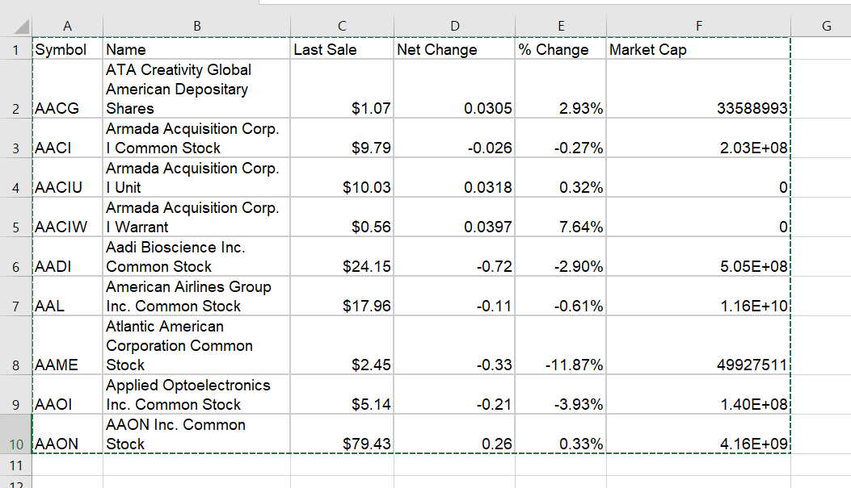The height and width of the screenshot is (488, 851).
Task: Select the column G header
Action: 825,26
